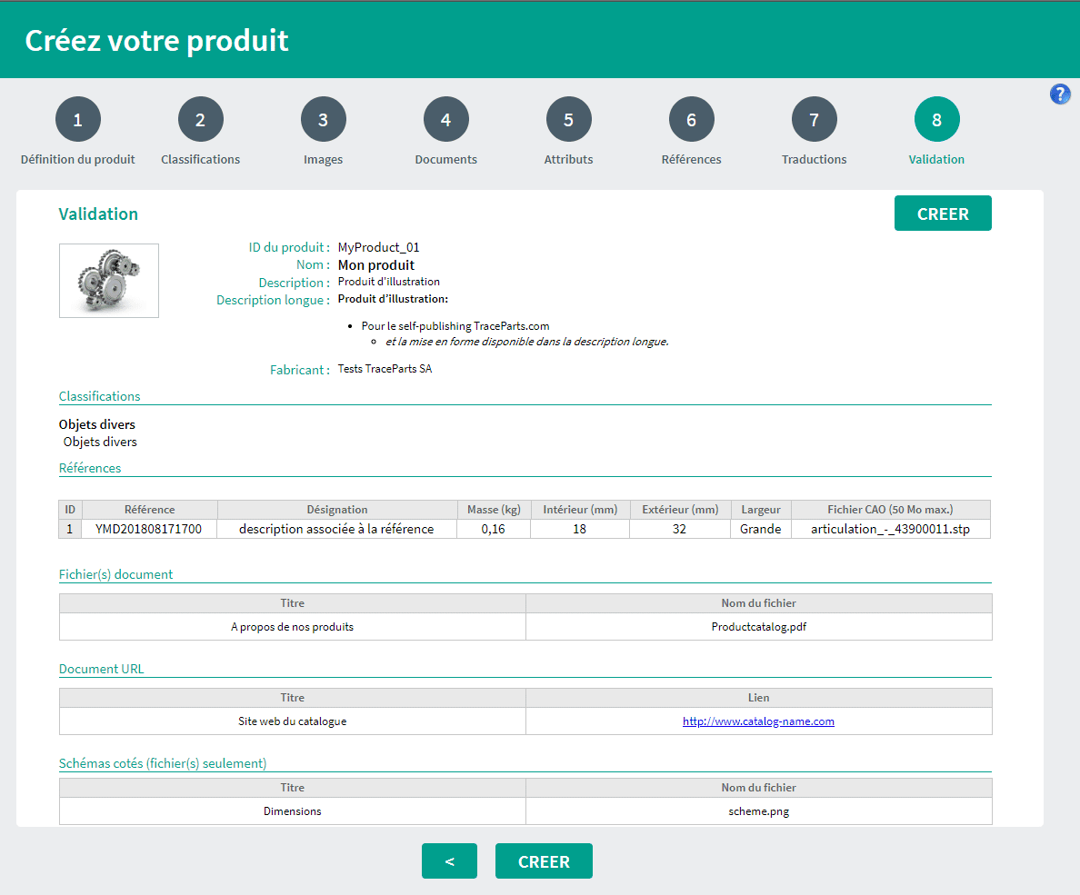
Task: Select step 4 Documents circle
Action: pos(446,120)
